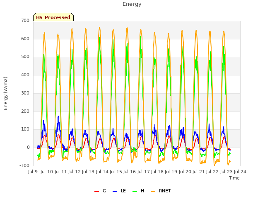Click the 500 y-axis tick label
The width and height of the screenshot is (265, 199).
25,57
